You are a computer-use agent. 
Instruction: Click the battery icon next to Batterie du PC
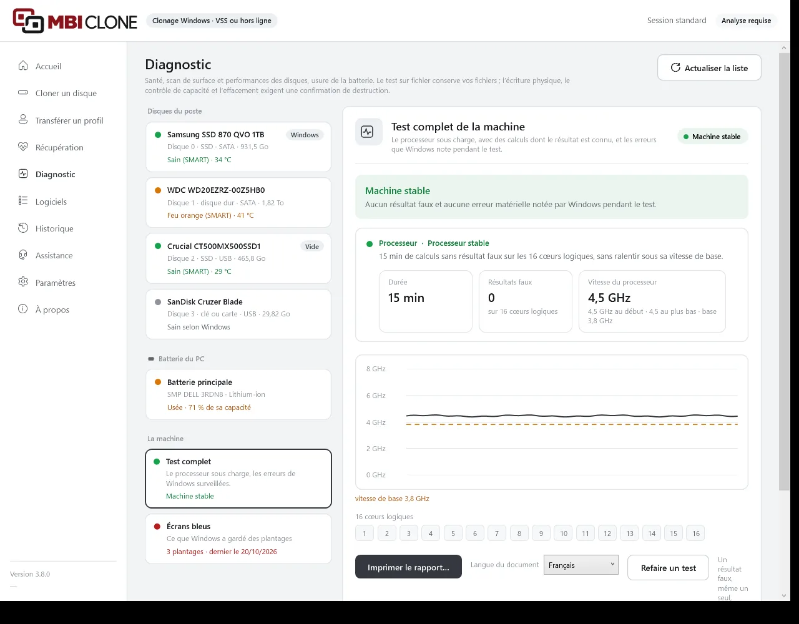point(150,359)
